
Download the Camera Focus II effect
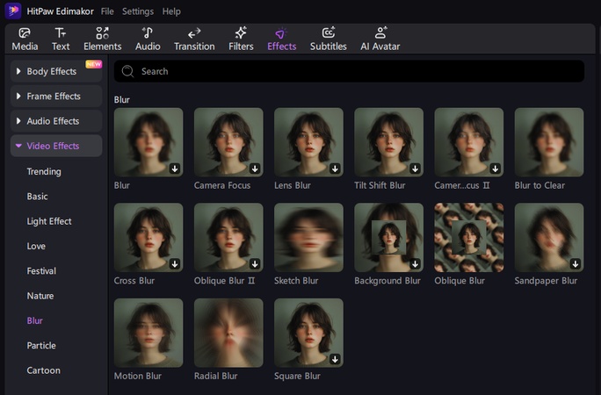pos(496,169)
